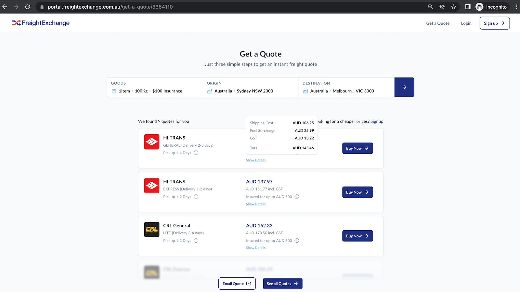Open the browser zoom magnifier icon
520x292 pixels.
(x=430, y=7)
